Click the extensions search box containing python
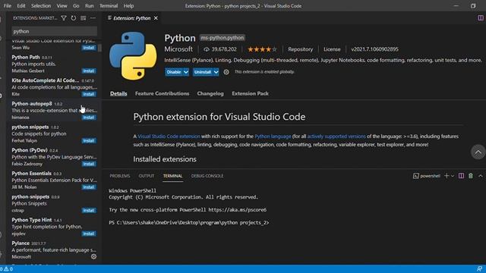The image size is (486, 273). [54, 31]
